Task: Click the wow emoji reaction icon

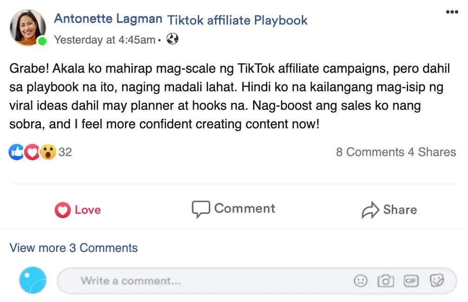Action: click(47, 152)
